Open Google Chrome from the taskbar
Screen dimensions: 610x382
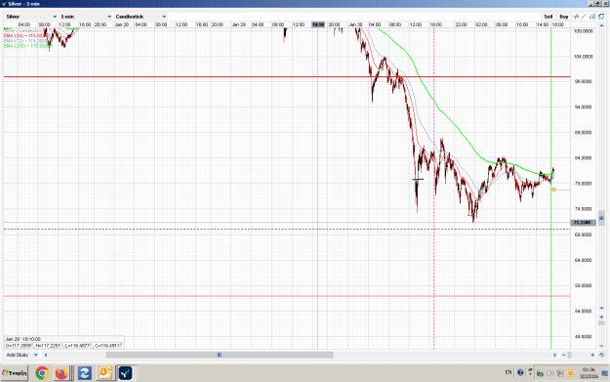pos(42,373)
